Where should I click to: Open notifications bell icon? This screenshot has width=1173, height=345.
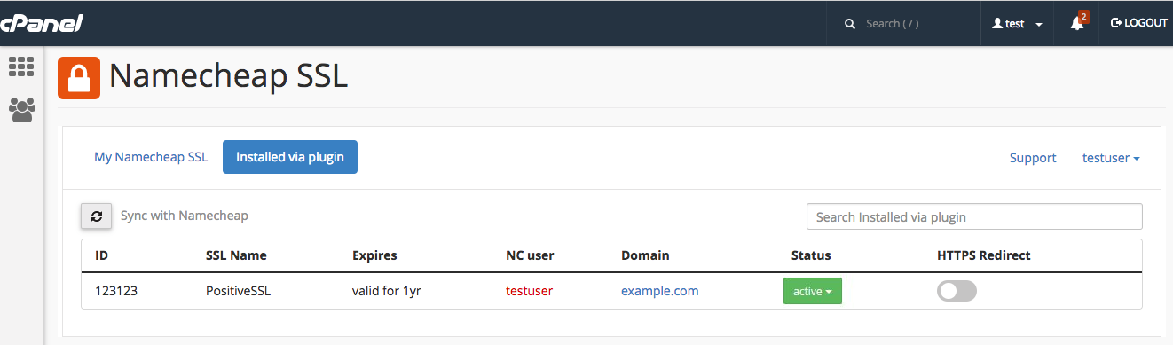point(1078,23)
